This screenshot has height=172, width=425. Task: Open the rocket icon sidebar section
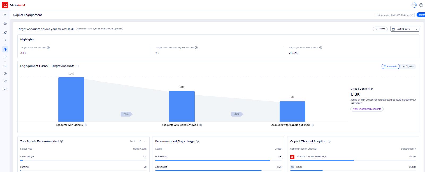[x=5, y=33]
